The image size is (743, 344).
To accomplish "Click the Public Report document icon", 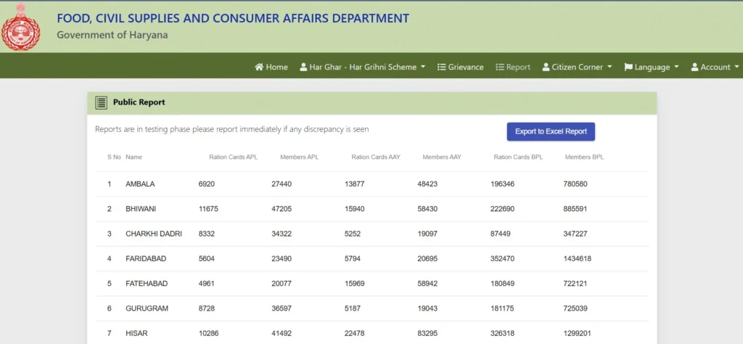I will [x=101, y=102].
